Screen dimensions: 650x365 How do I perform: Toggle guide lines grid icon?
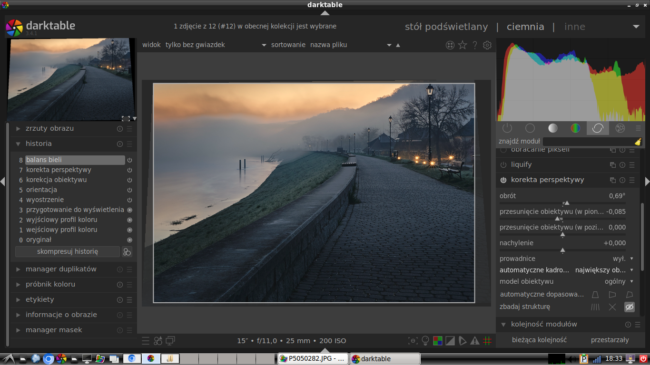tap(487, 341)
